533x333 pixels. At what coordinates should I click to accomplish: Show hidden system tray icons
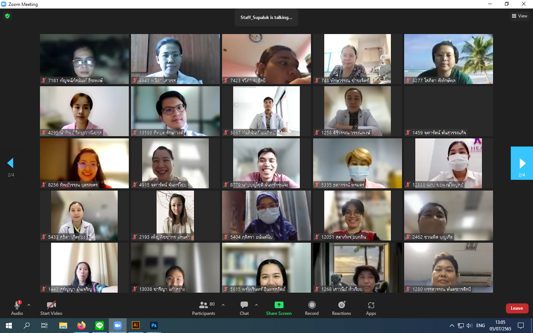point(452,326)
